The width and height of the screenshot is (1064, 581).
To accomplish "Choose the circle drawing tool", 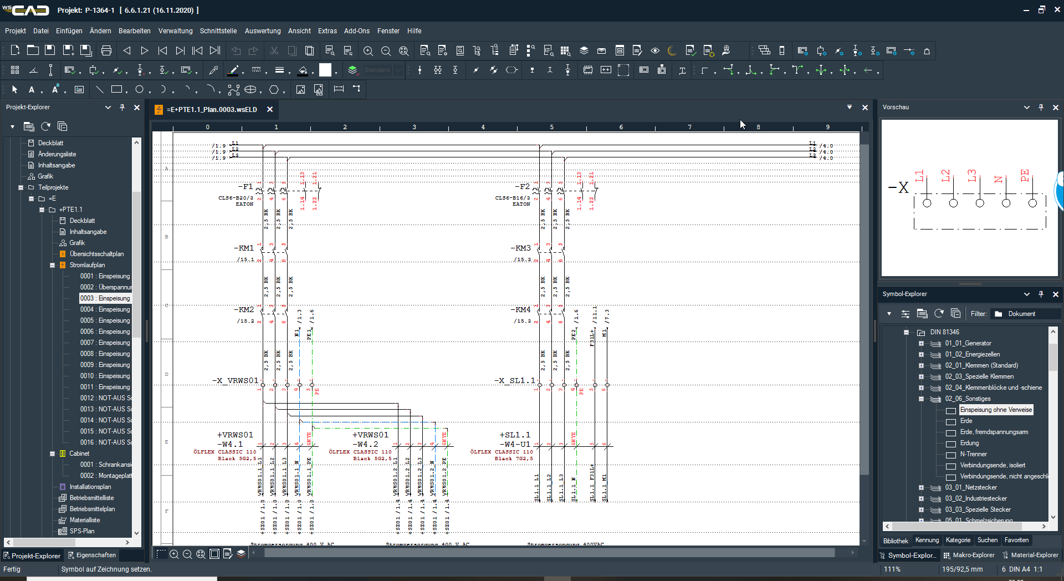I will [x=140, y=89].
